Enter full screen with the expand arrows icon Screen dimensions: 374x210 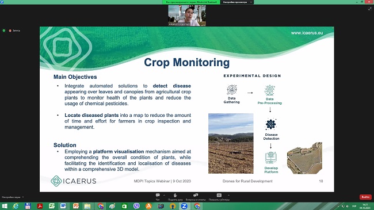click(370, 9)
